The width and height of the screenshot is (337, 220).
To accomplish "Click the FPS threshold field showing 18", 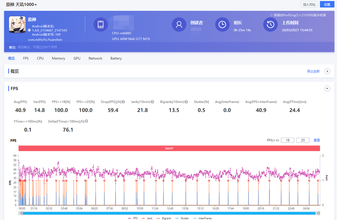I will pyautogui.click(x=288, y=140).
